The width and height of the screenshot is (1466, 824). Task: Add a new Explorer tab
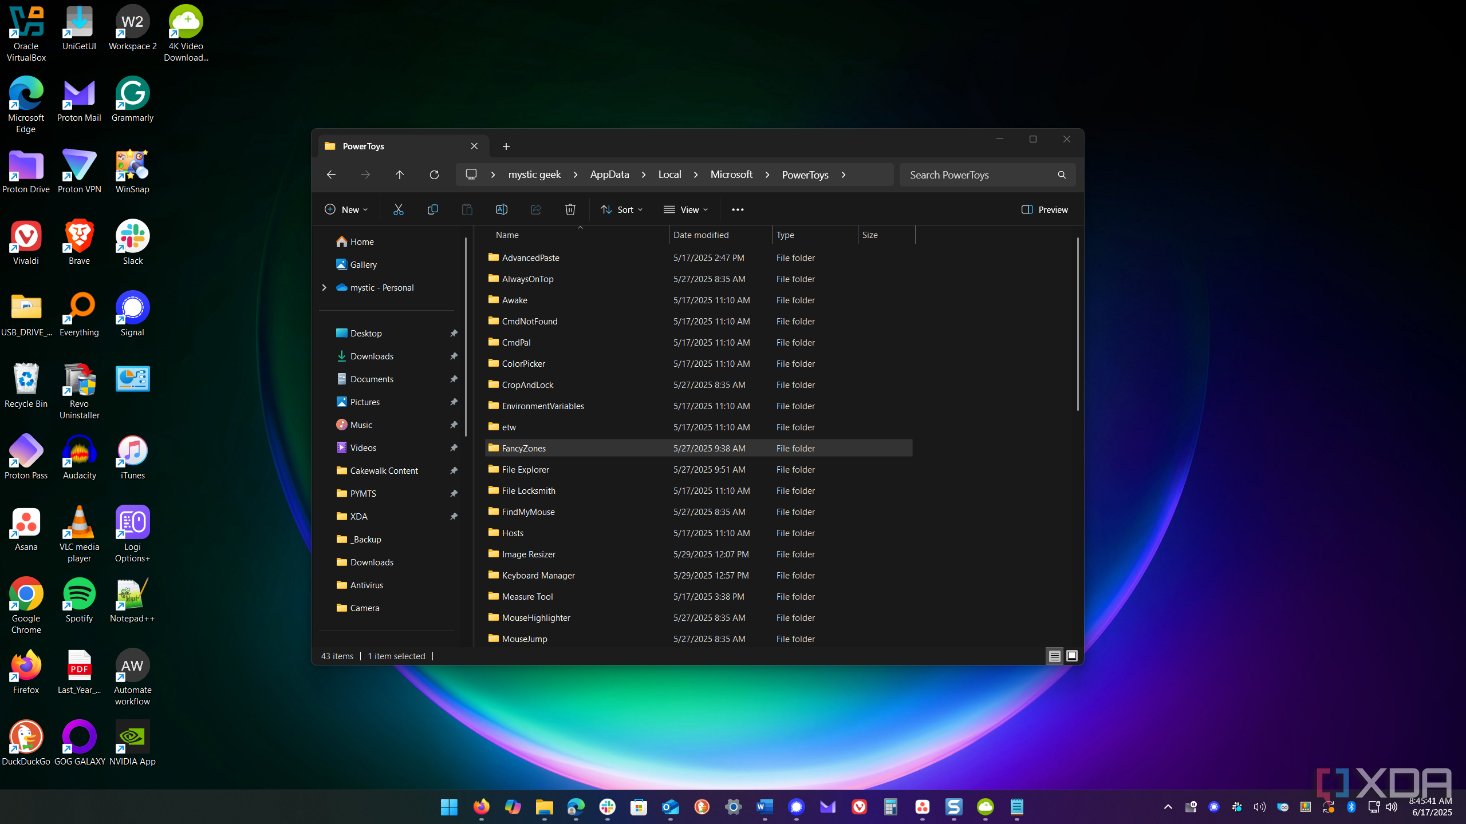click(x=506, y=146)
